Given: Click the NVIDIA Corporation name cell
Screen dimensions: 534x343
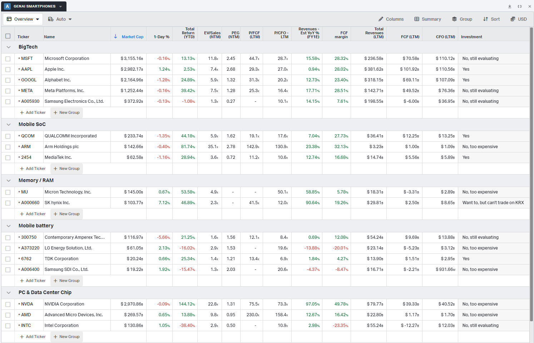Looking at the screenshot, I should 77,304.
